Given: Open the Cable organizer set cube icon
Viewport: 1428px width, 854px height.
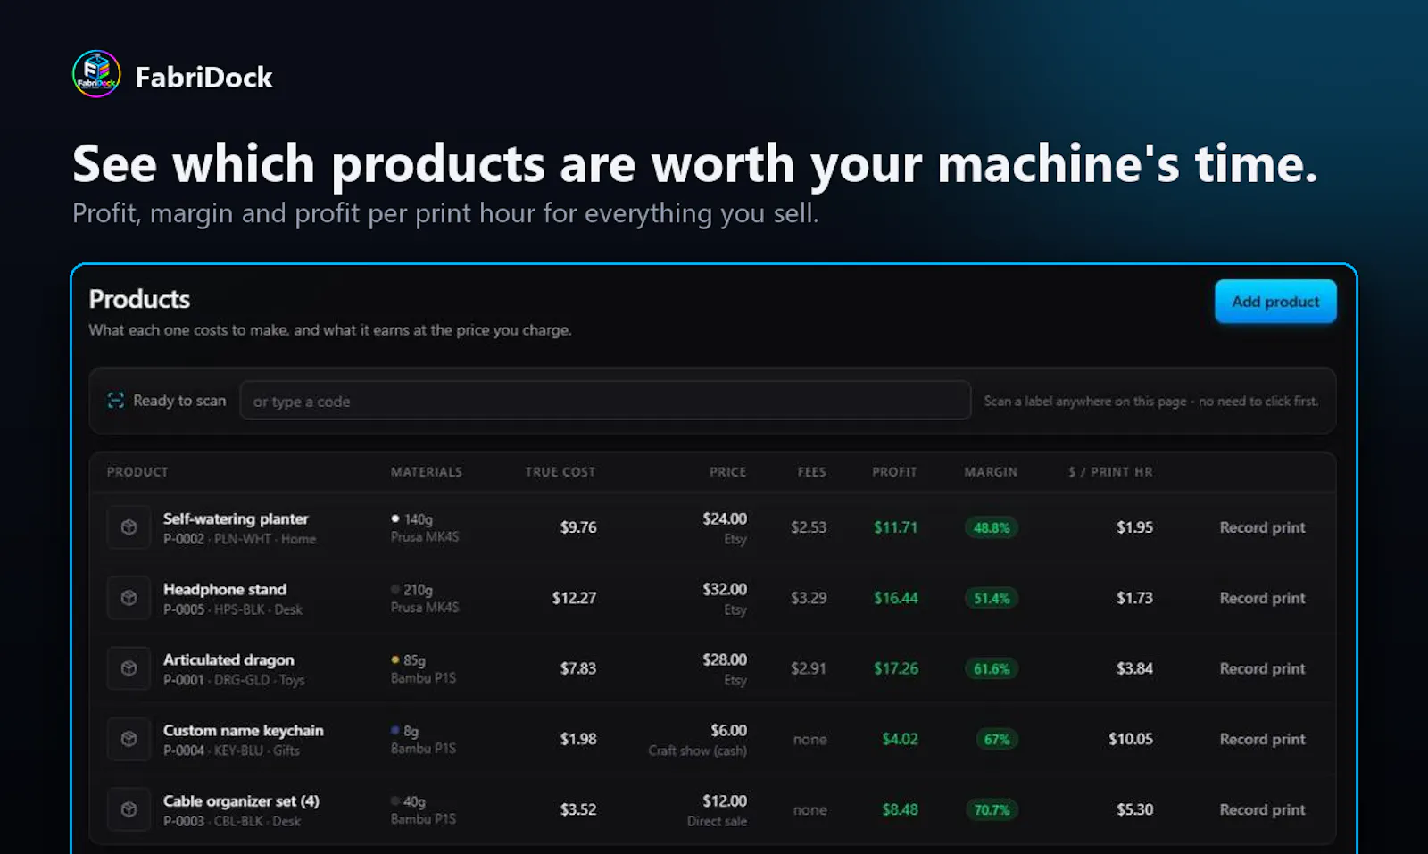Looking at the screenshot, I should click(129, 809).
